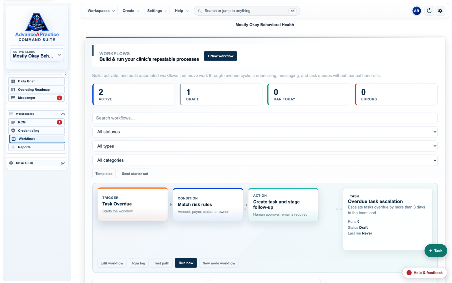Click the Setup & Help gear icon

click(11, 163)
